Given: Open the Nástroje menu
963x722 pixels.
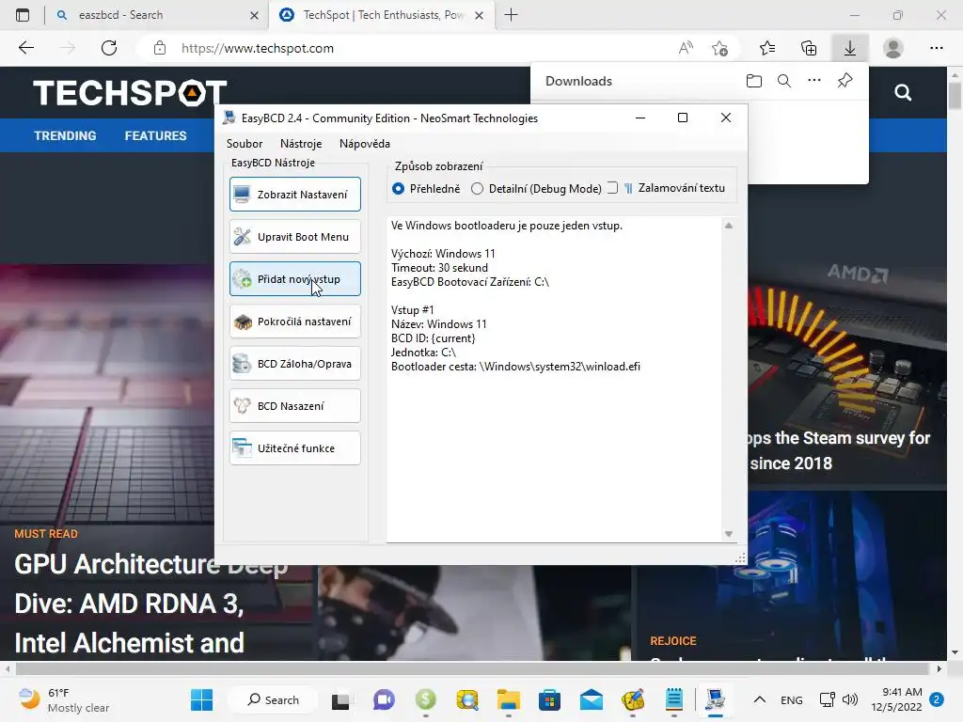Looking at the screenshot, I should coord(301,144).
